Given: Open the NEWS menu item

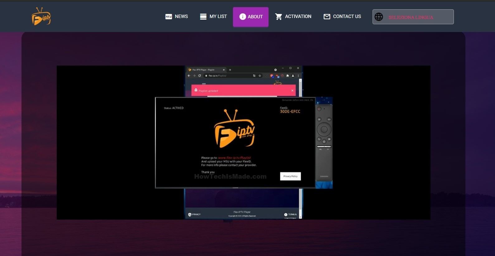Looking at the screenshot, I should [x=177, y=16].
